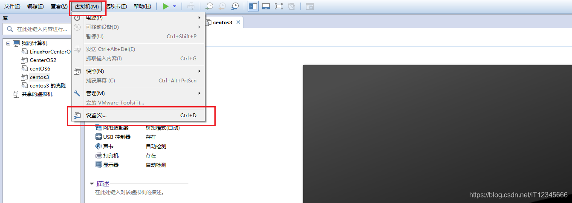Expand the 快照(N) submenu
Image resolution: width=572 pixels, height=203 pixels.
point(139,71)
